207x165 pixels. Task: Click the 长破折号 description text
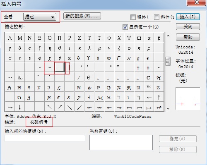(39, 122)
